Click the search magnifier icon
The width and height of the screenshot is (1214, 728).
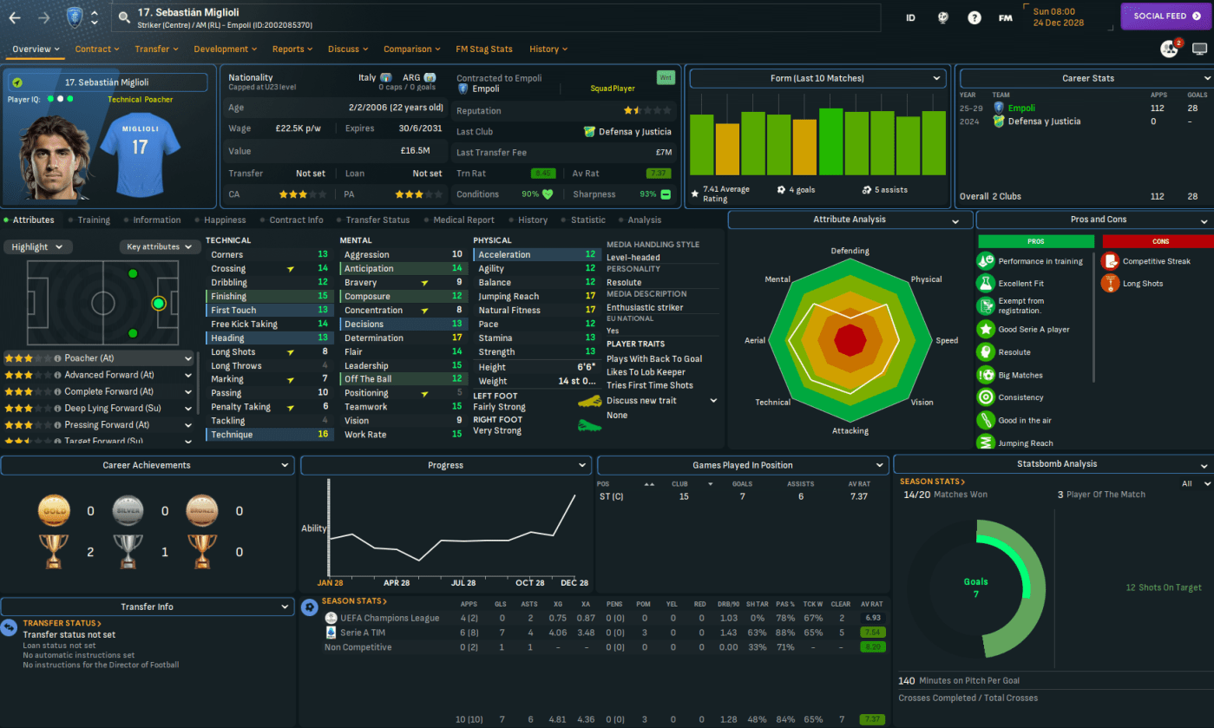(124, 17)
